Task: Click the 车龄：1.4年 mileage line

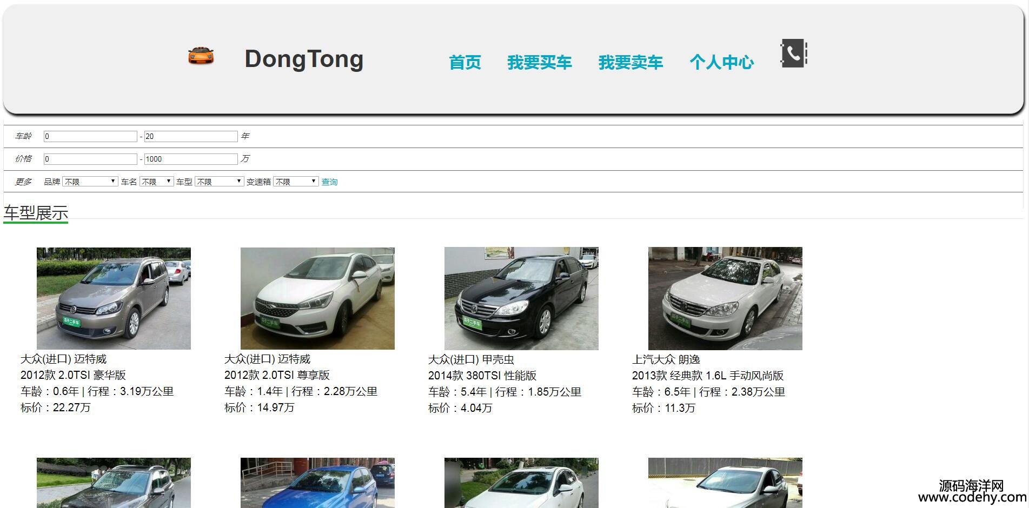Action: [301, 391]
